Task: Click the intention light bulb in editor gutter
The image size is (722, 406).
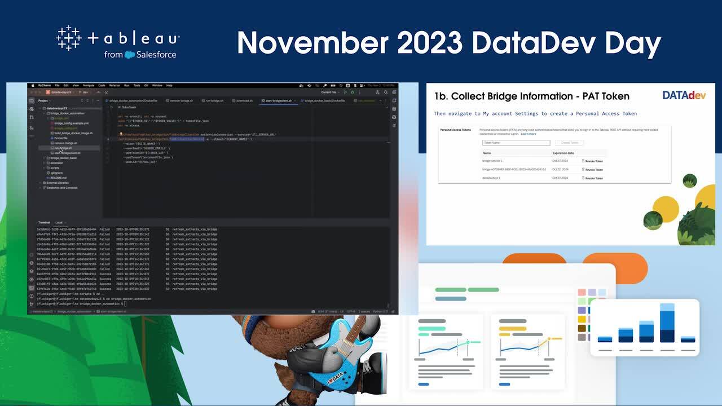Action: 121,134
